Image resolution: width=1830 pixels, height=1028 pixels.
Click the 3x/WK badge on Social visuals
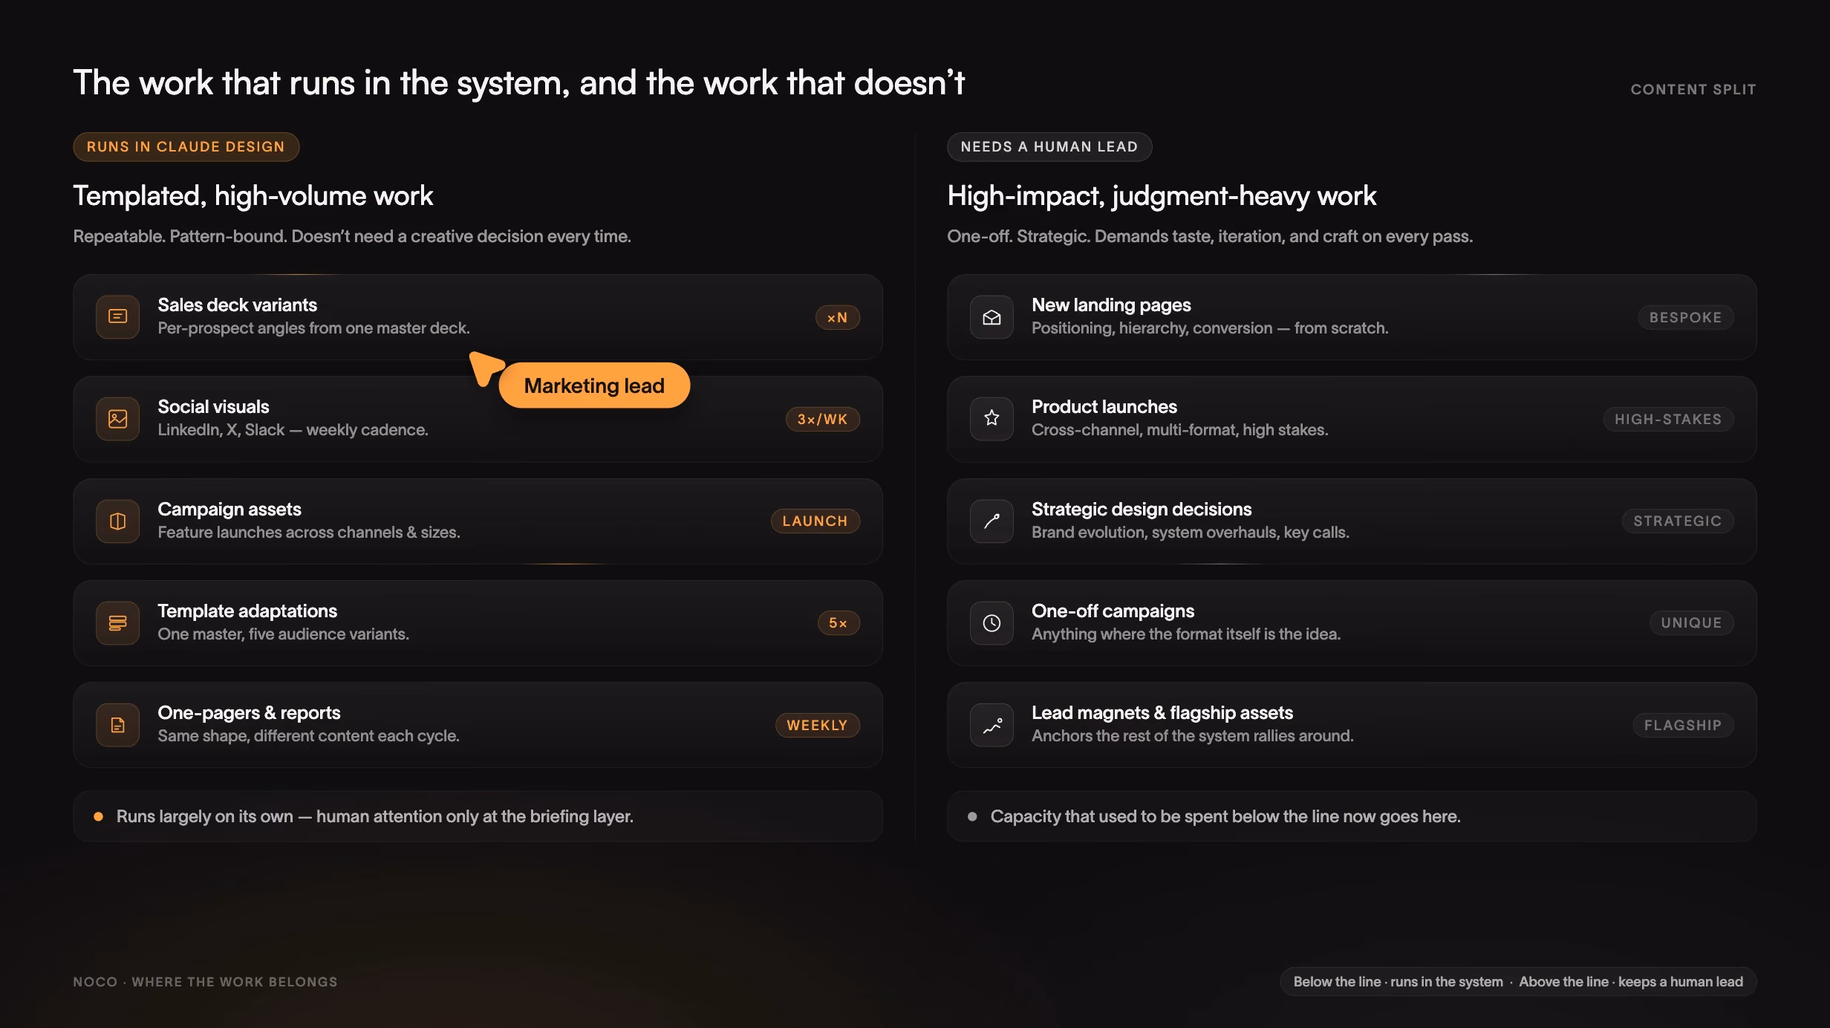(822, 420)
